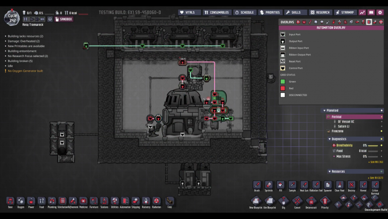Pick the Heat Gun sandbox tool

pyautogui.click(x=304, y=186)
